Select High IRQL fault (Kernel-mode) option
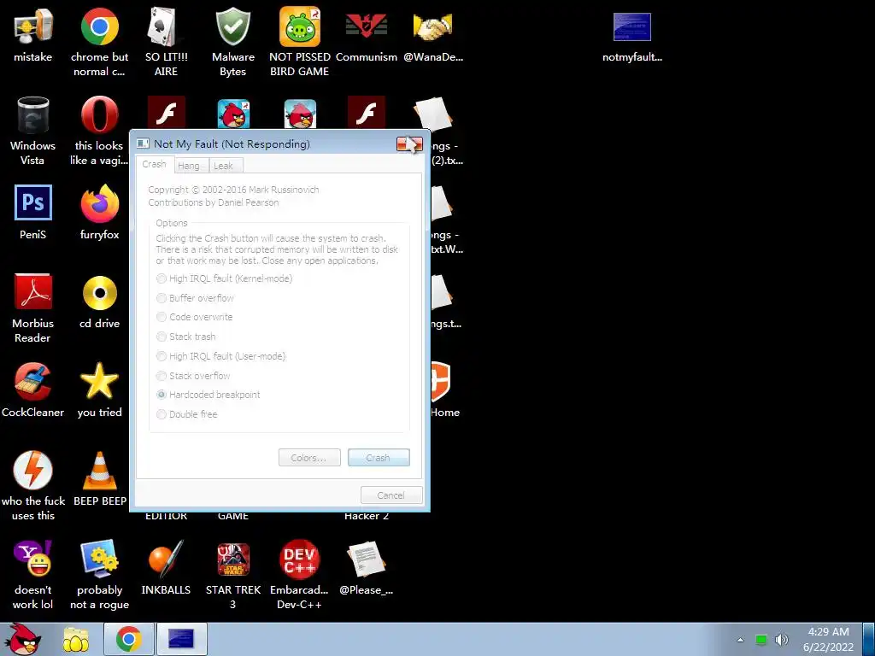This screenshot has height=656, width=875. 225,278
